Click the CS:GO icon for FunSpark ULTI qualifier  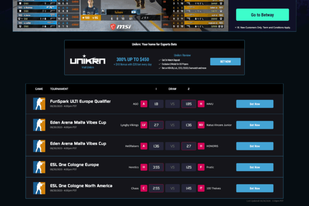tap(39, 104)
